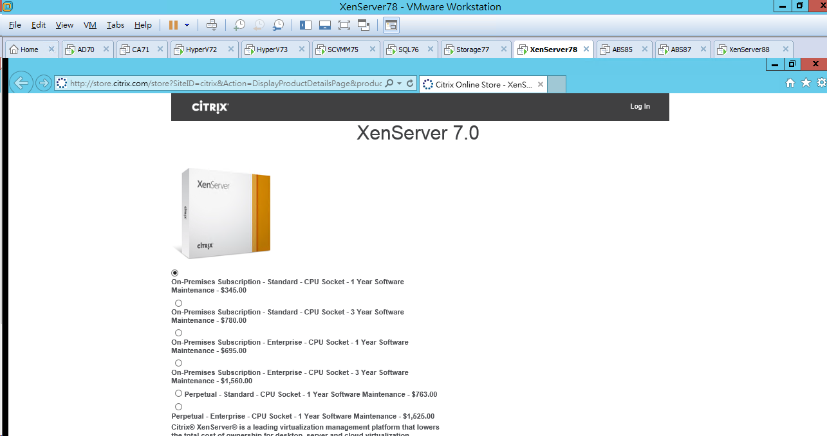Close the HyperV72 VM tab
The height and width of the screenshot is (436, 827).
click(231, 50)
